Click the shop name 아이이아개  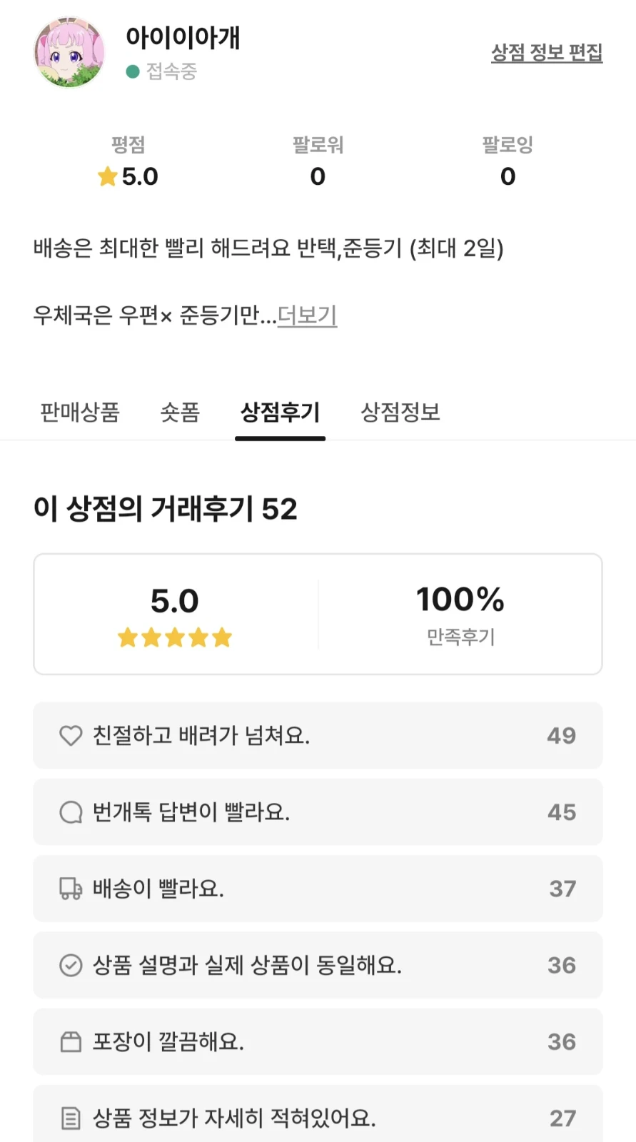pos(183,38)
